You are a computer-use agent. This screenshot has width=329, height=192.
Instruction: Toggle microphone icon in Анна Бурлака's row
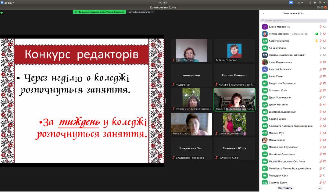[x=321, y=48]
